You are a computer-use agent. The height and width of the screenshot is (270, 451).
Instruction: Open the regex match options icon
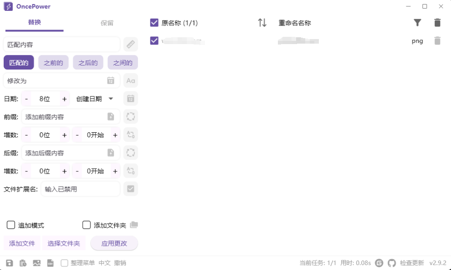click(131, 44)
